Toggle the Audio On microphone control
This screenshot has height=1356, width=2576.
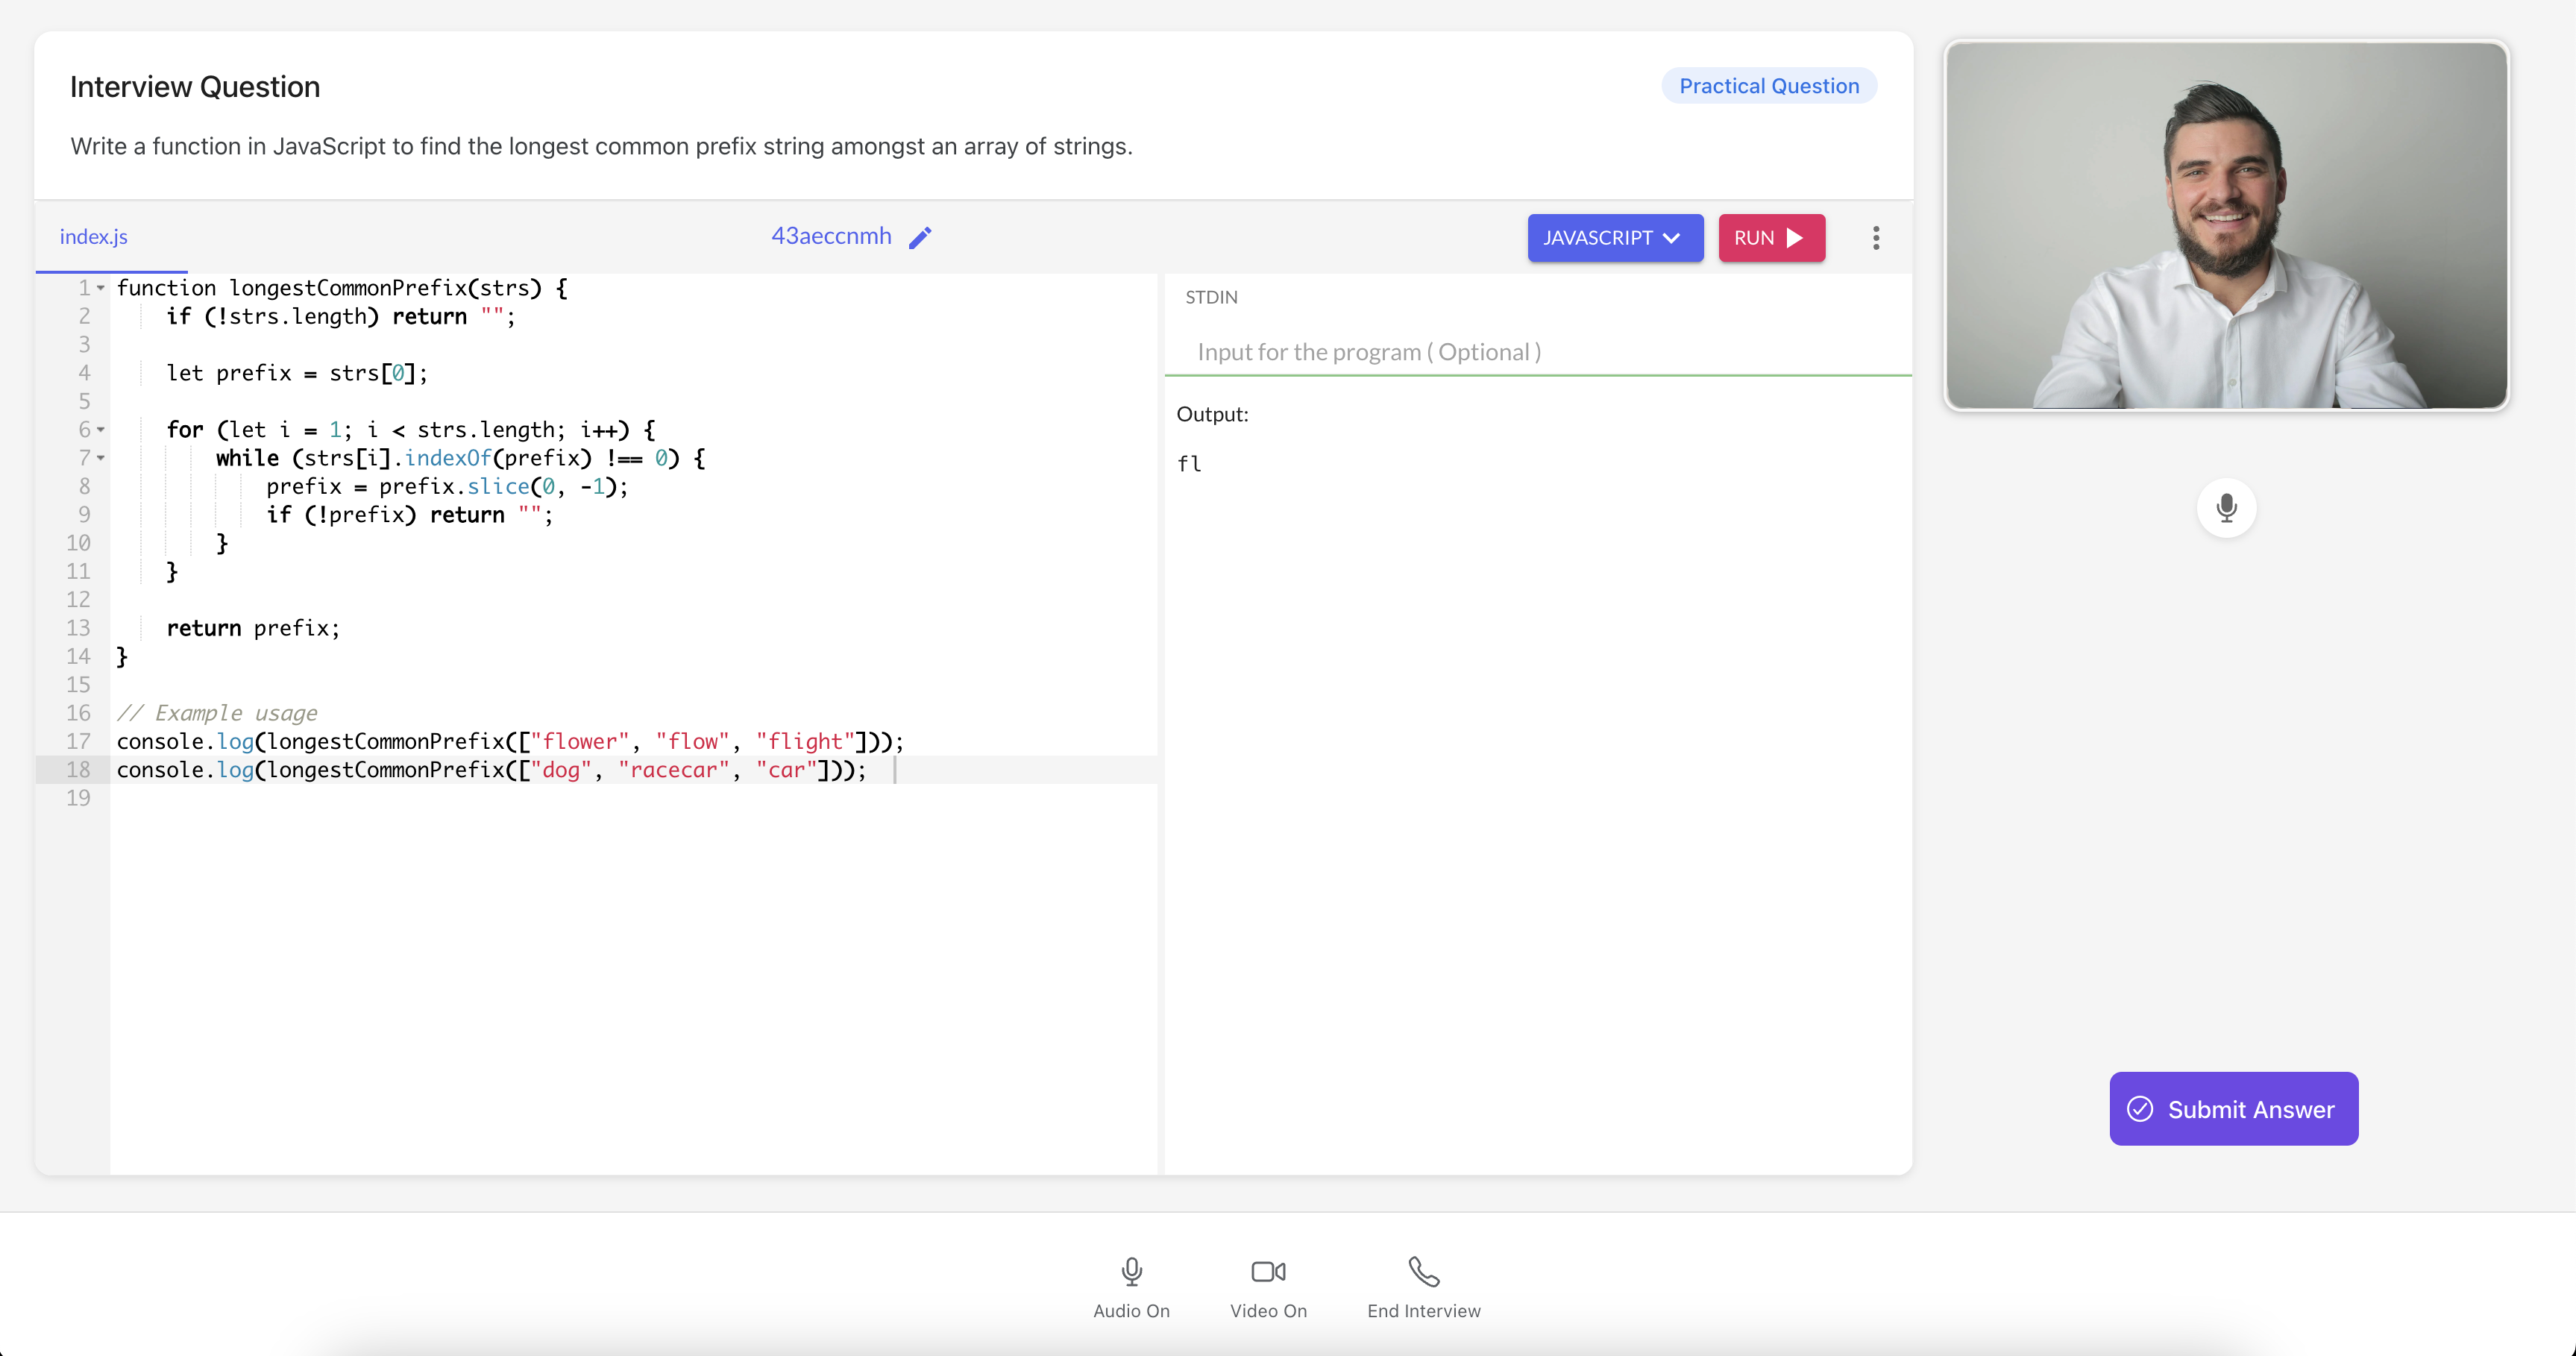[x=1131, y=1272]
